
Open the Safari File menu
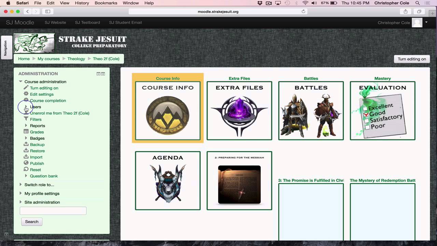(x=38, y=3)
